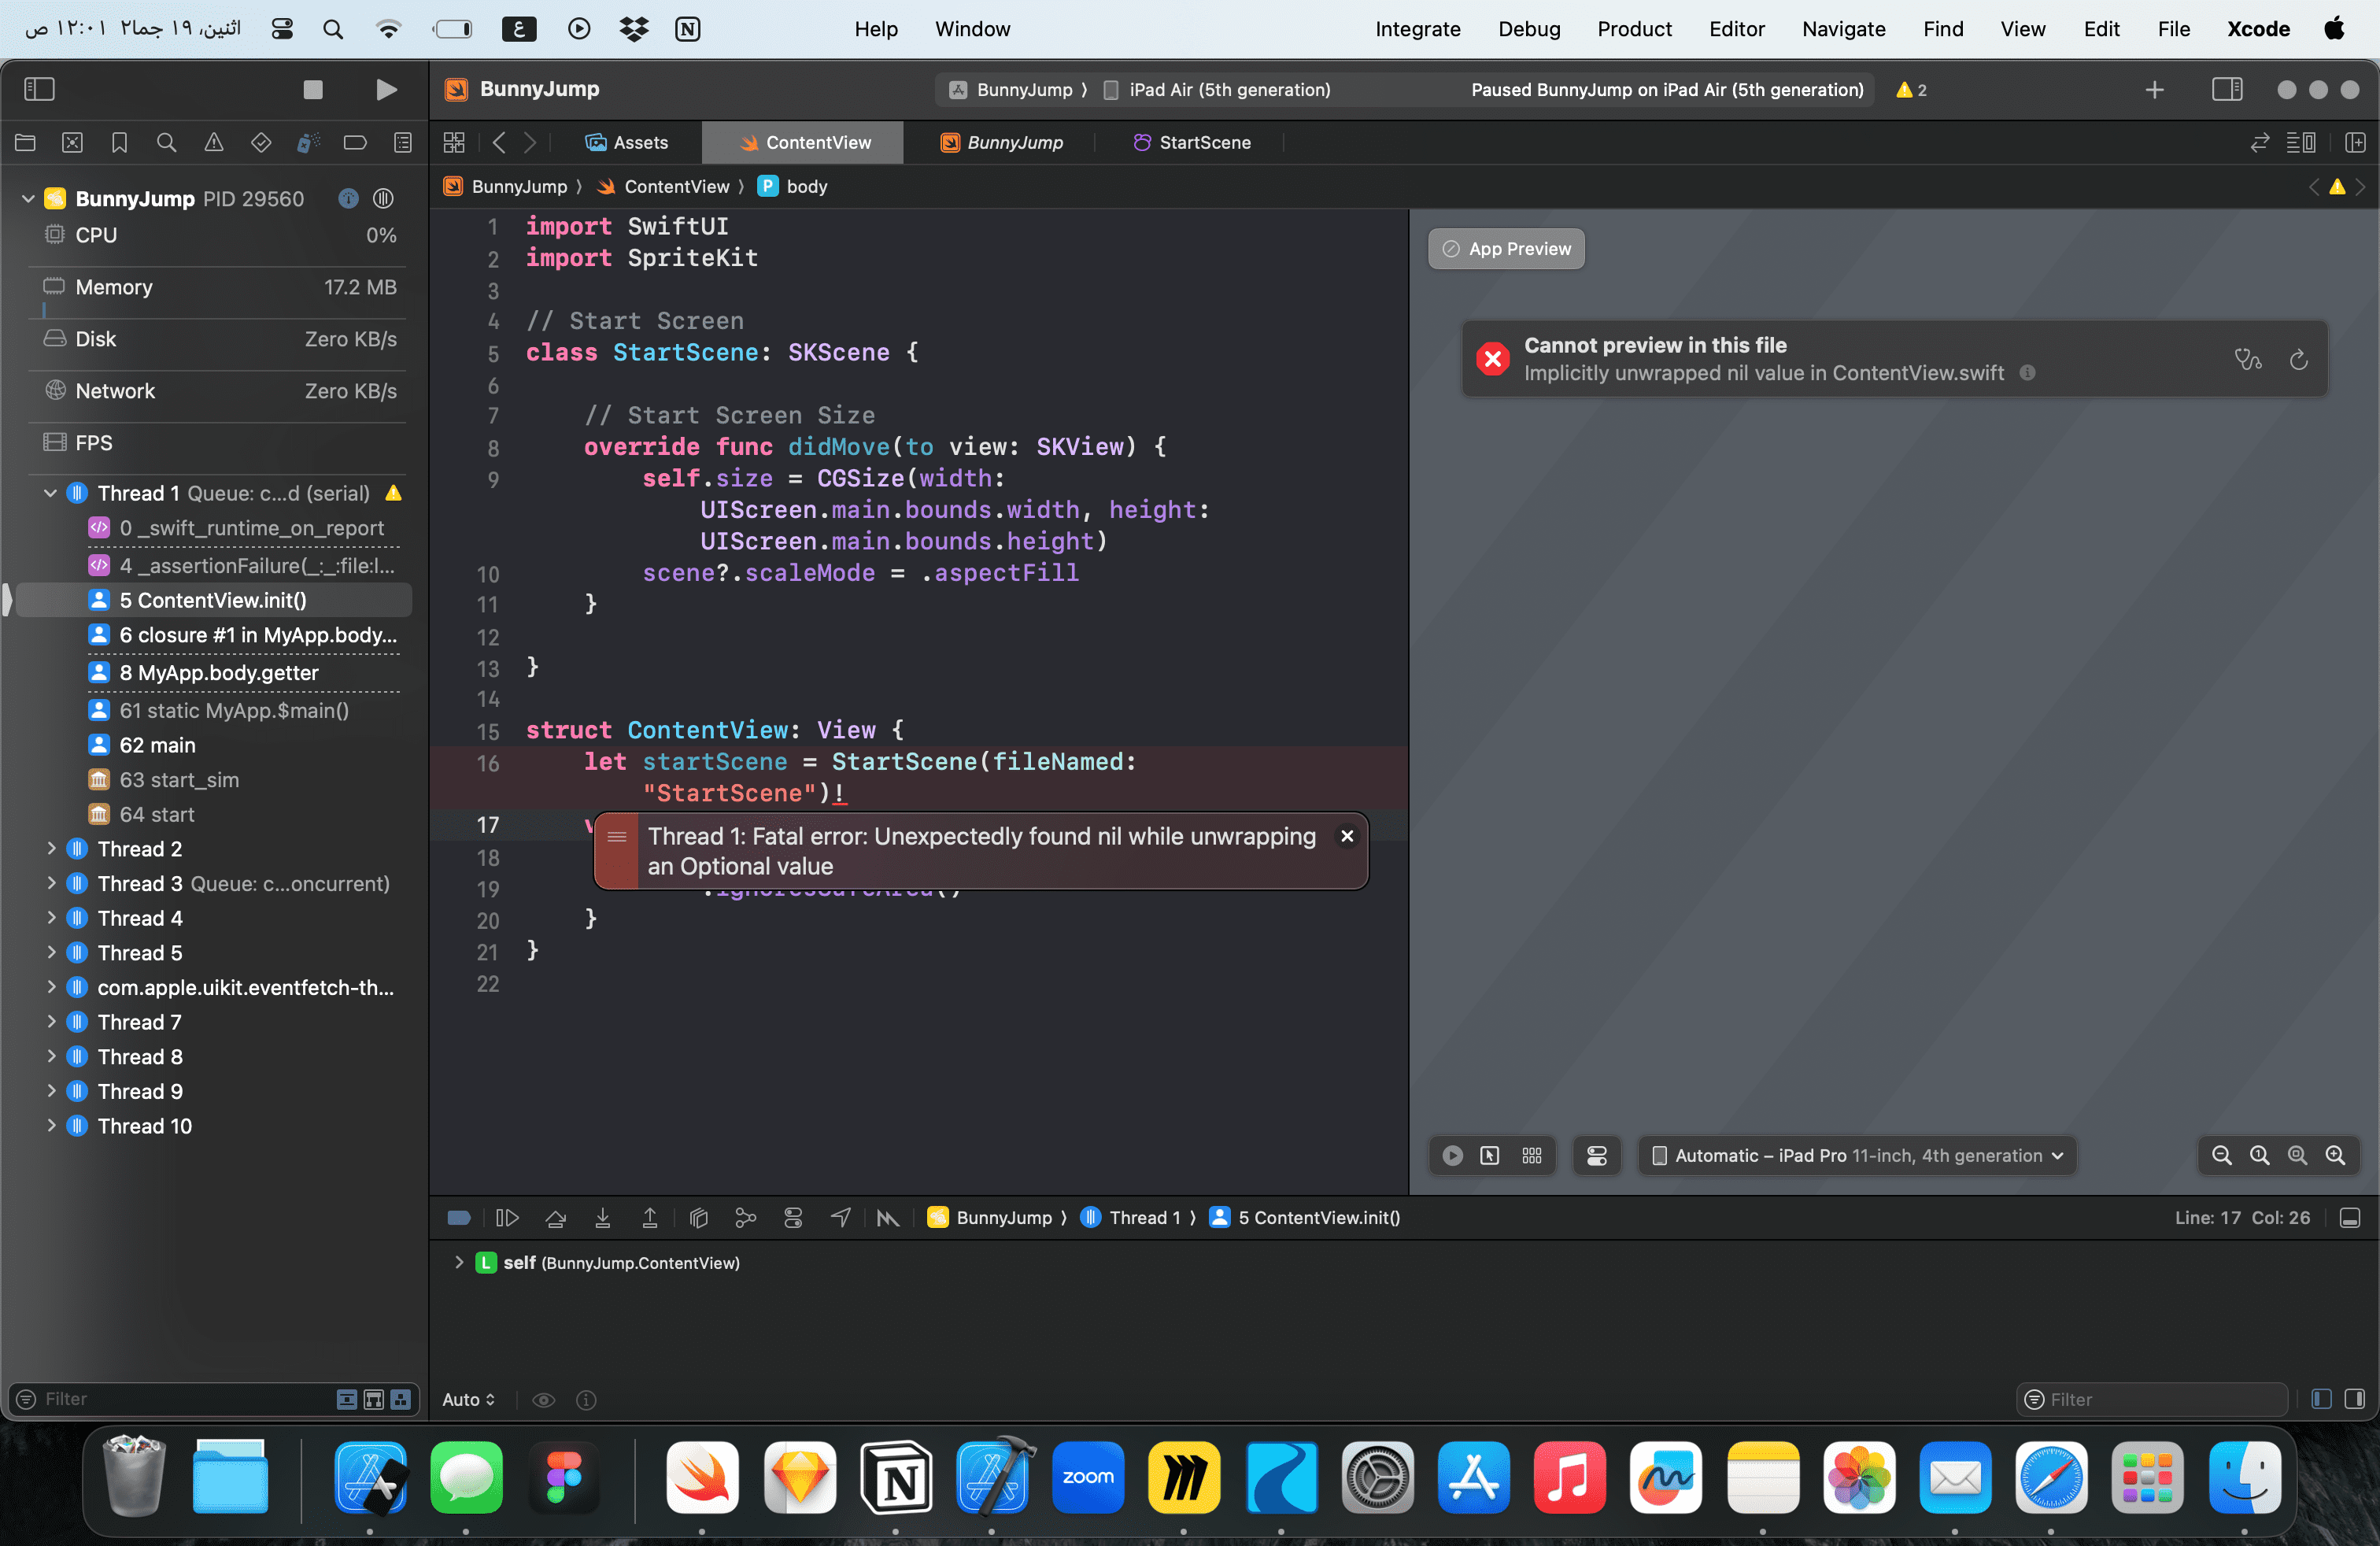This screenshot has width=2380, height=1546.
Task: Open preview diagnostics stethoscope icon
Action: click(x=2248, y=359)
